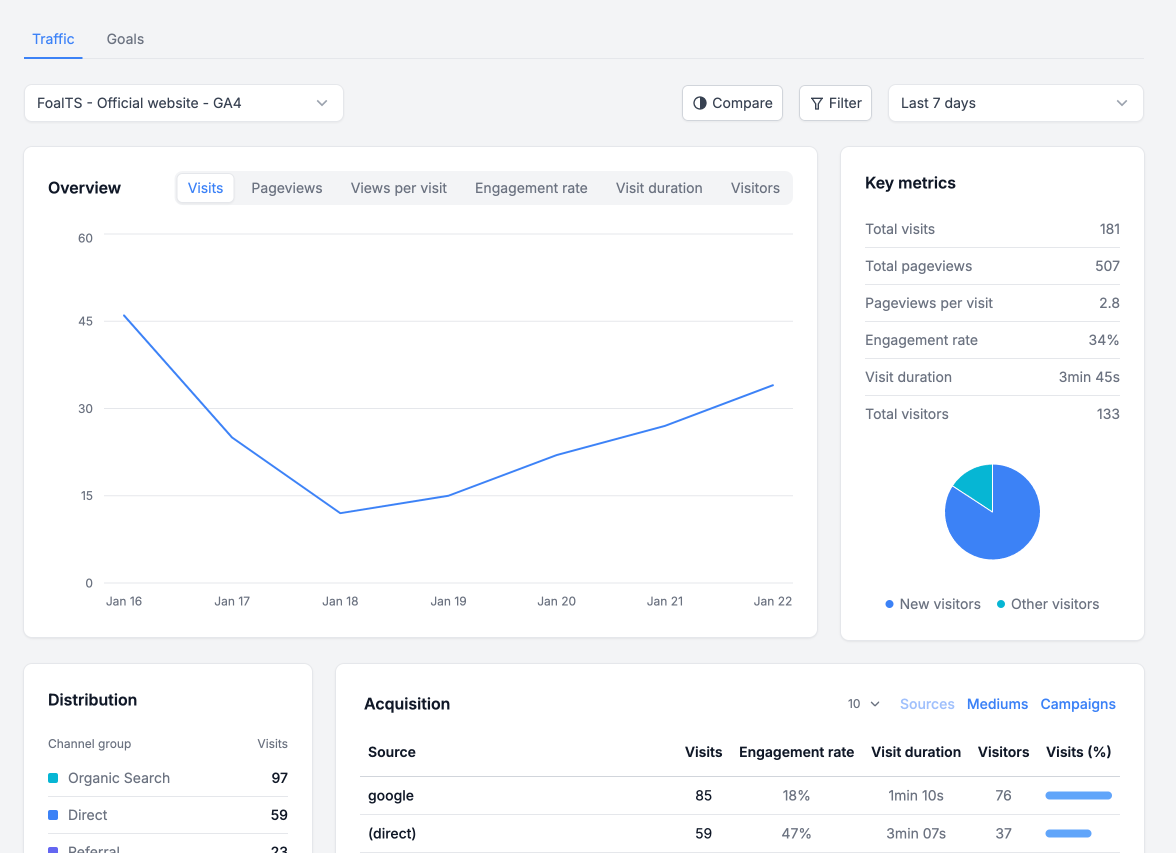1176x853 pixels.
Task: Select the Engagement rate tab
Action: (x=531, y=187)
